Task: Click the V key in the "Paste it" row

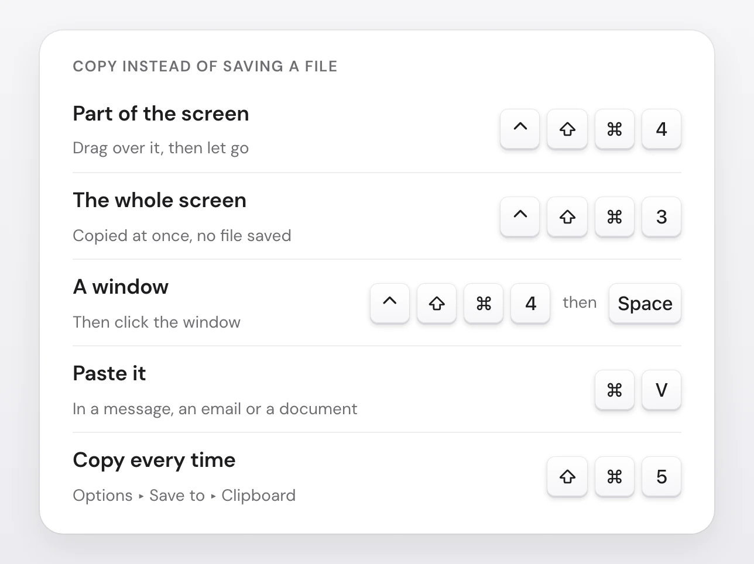Action: point(662,390)
